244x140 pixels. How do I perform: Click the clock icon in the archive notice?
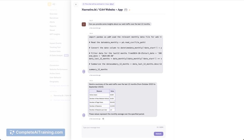[84, 4]
